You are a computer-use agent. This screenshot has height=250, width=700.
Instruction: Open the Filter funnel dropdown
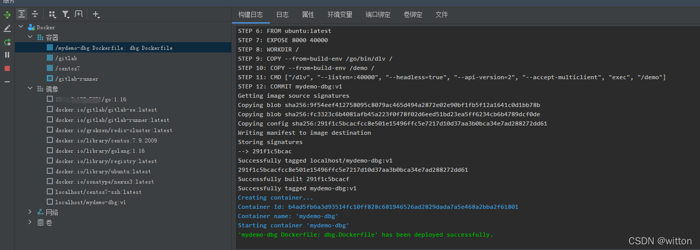coord(66,14)
